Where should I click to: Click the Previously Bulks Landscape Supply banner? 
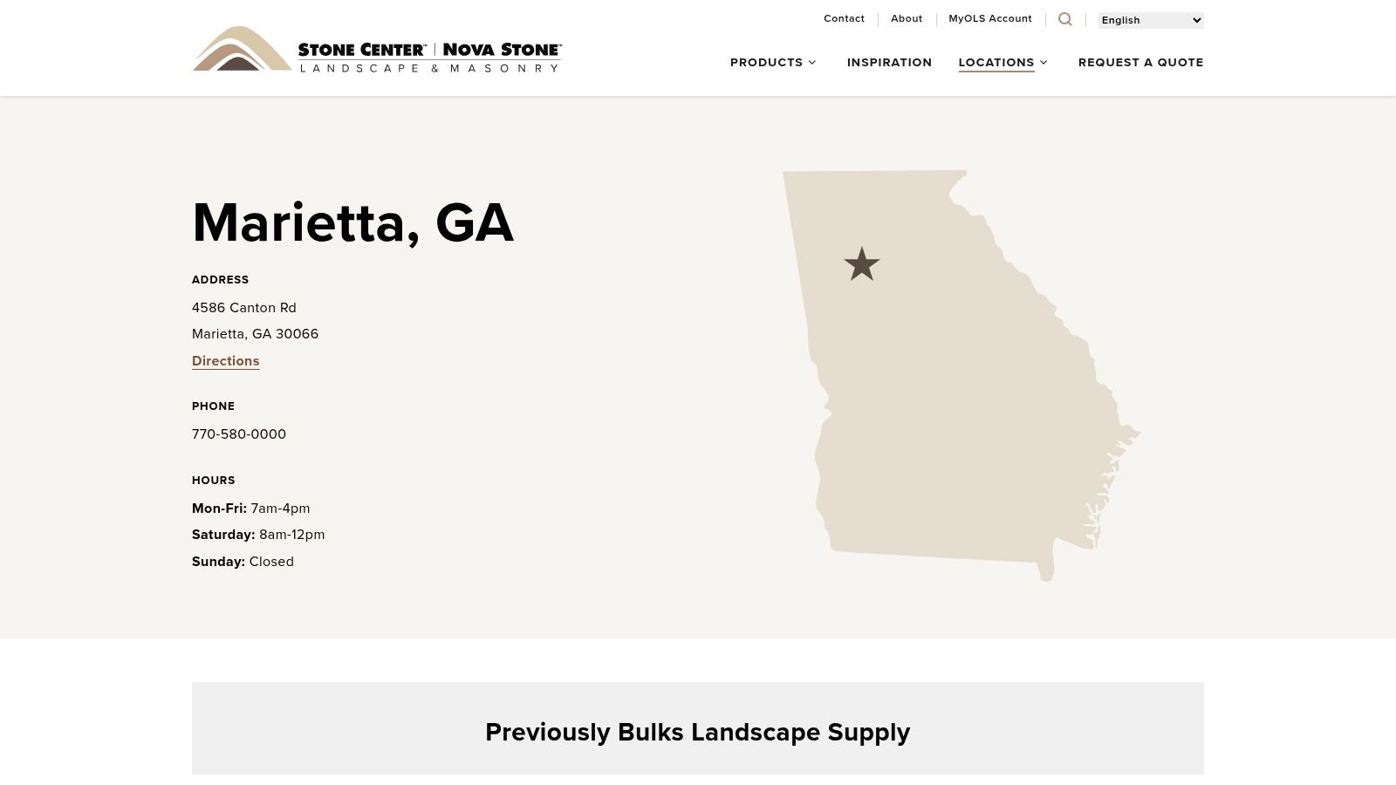[x=697, y=733]
